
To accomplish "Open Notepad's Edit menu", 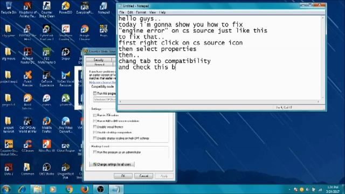I will click(130, 12).
